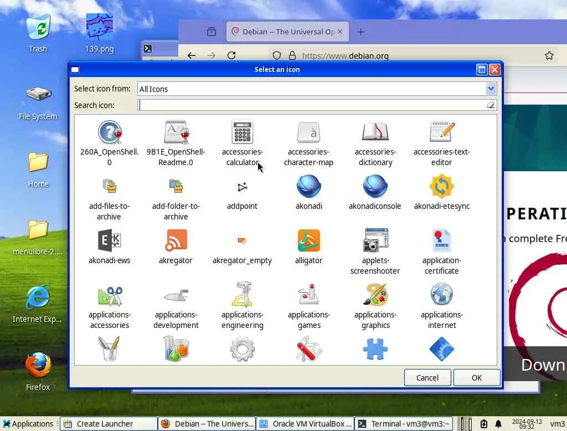Switch to Create Launcher taskbar window
Viewport: 567px width, 431px height.
[x=109, y=424]
